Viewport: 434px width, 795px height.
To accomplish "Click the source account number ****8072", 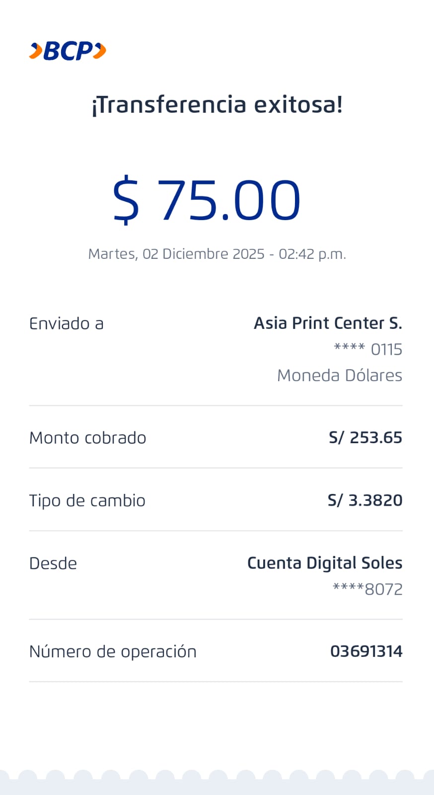I will click(367, 589).
